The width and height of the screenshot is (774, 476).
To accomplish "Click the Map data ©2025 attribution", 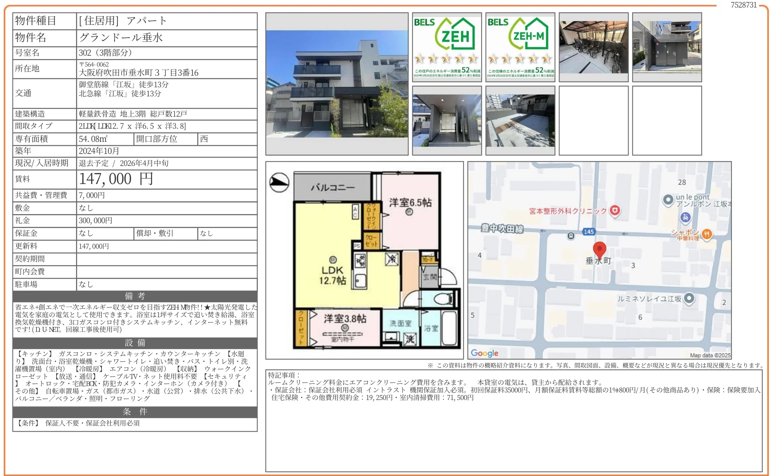I will [x=710, y=355].
